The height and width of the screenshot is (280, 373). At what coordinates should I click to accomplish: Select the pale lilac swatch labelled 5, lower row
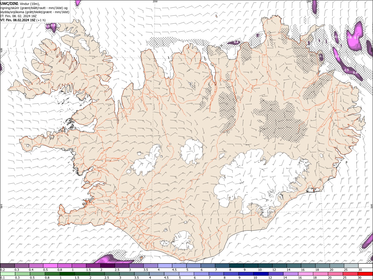tap(186, 274)
